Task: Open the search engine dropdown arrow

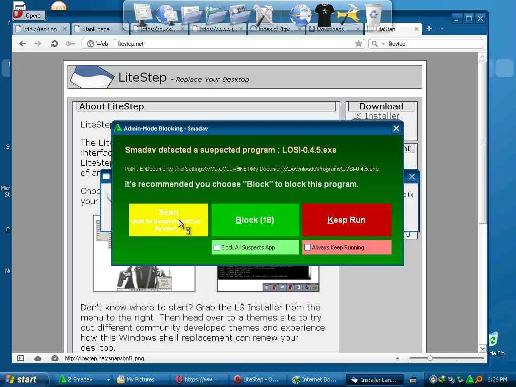Action: click(383, 44)
